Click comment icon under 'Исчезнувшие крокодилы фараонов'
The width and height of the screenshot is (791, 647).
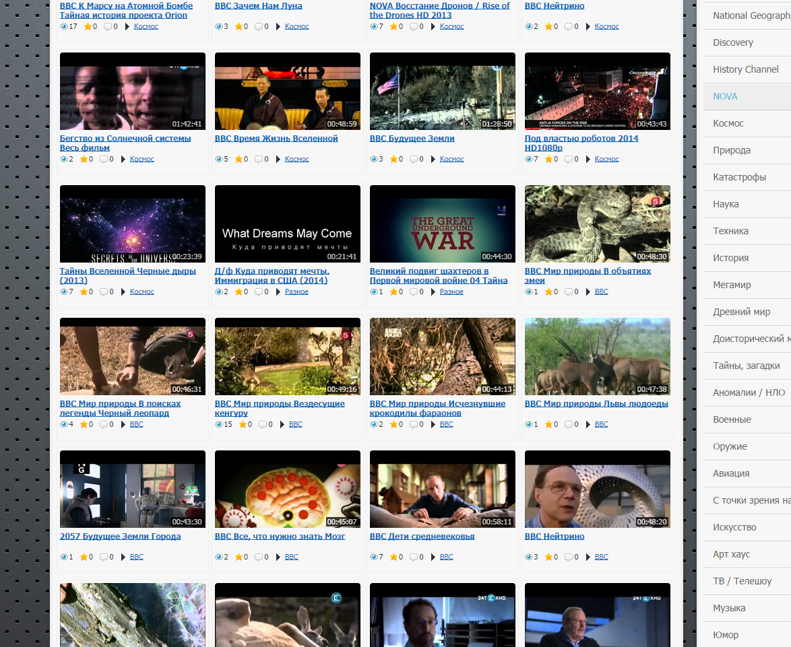pyautogui.click(x=413, y=424)
